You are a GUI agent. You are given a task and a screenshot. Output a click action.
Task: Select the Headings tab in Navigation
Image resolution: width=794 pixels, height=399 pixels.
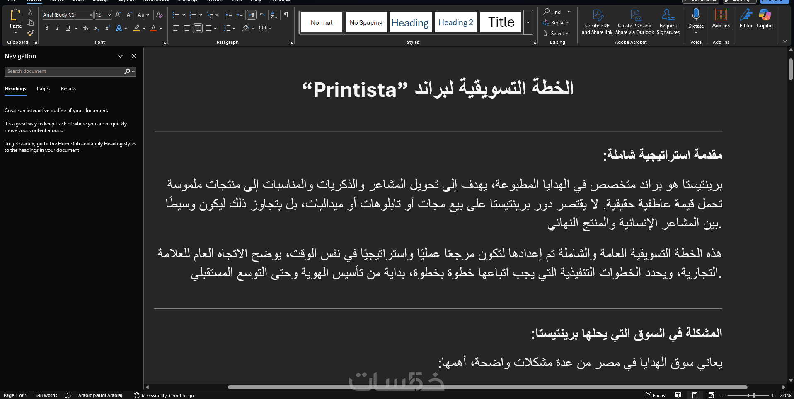point(15,89)
